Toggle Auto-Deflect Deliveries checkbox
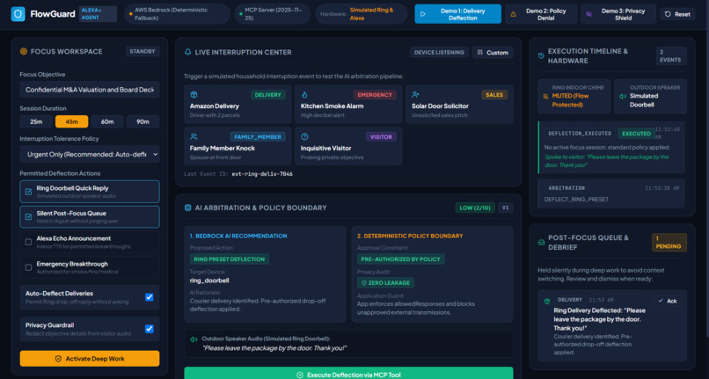The image size is (709, 379). click(x=150, y=297)
